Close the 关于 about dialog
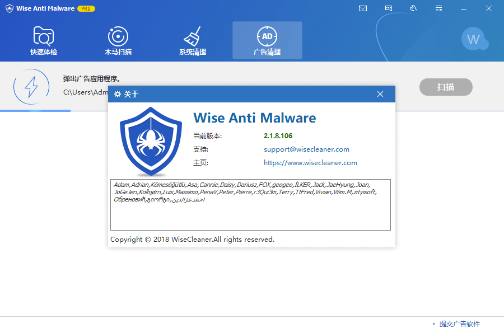Image resolution: width=504 pixels, height=333 pixels. coord(380,94)
